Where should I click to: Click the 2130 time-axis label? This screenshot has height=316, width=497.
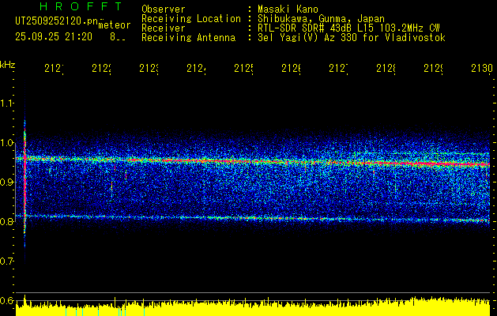(x=482, y=69)
